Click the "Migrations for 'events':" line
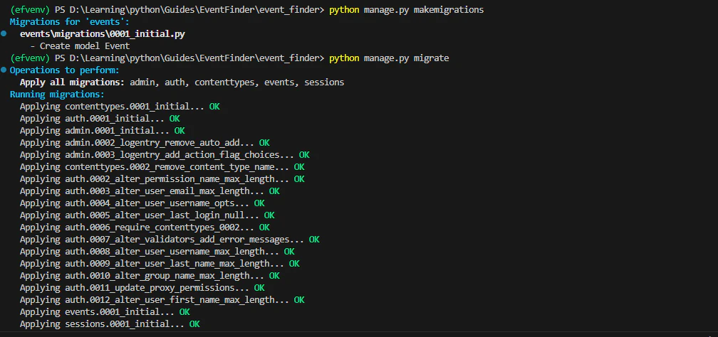 pos(70,22)
